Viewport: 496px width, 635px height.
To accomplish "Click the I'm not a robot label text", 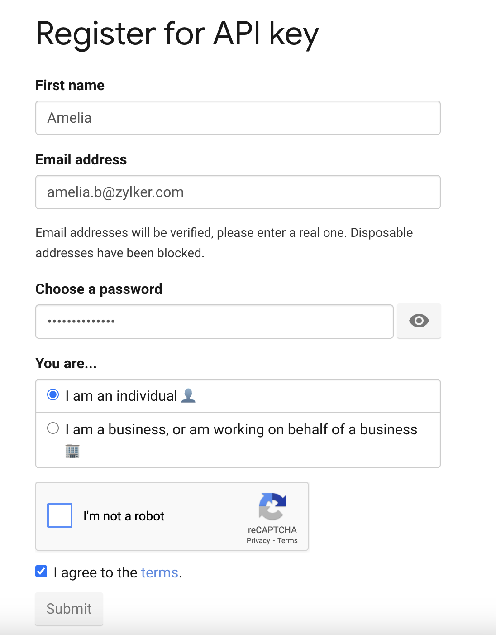I will pos(124,516).
